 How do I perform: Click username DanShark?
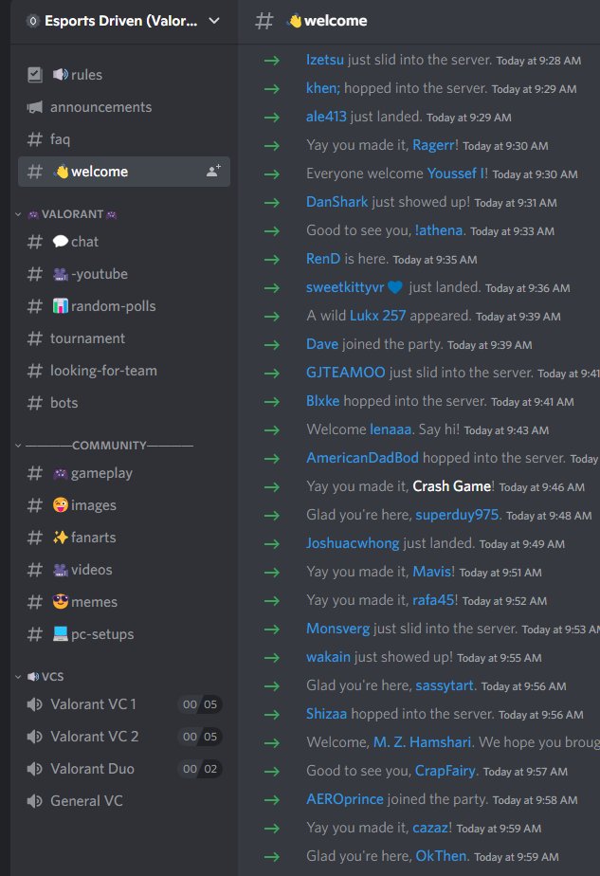[x=336, y=202]
